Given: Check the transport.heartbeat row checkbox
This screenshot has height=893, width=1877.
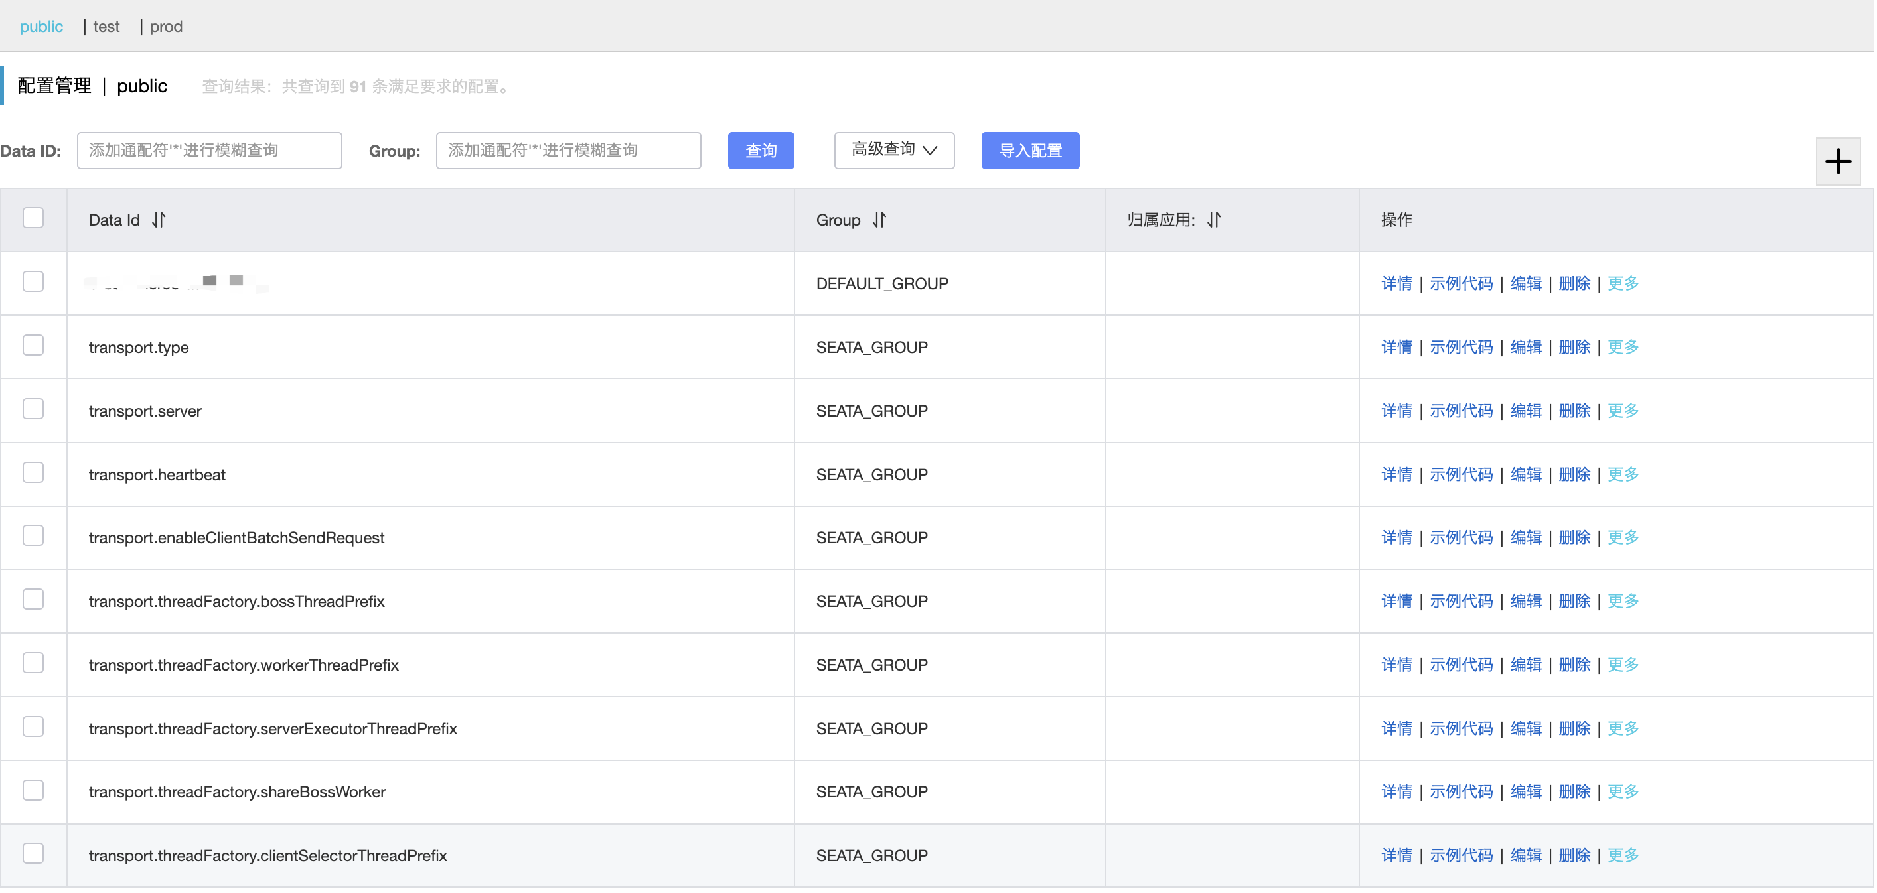Looking at the screenshot, I should tap(33, 473).
